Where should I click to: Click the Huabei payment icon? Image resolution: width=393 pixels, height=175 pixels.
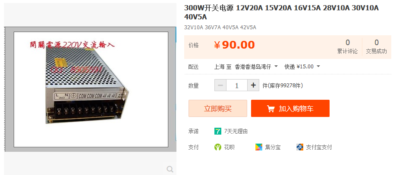coord(218,147)
